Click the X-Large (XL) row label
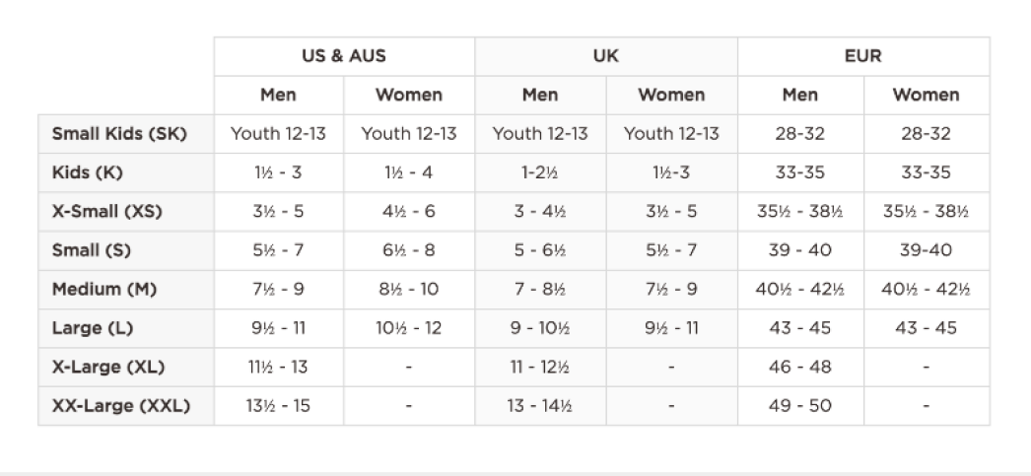1031x476 pixels. pyautogui.click(x=108, y=367)
